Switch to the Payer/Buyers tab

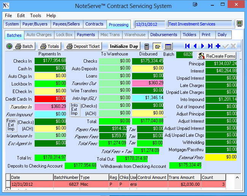point(35,24)
